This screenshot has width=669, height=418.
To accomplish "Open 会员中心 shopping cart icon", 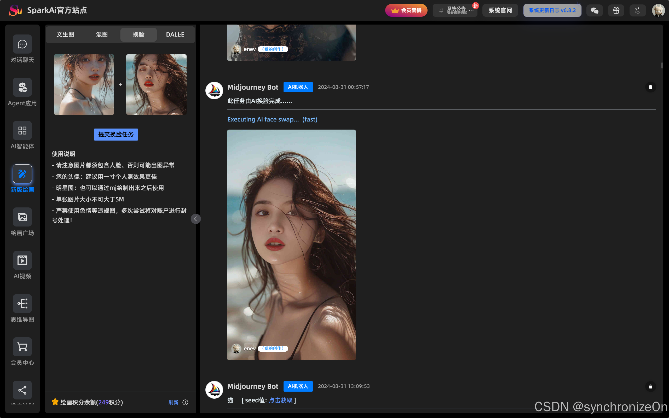I will 22,347.
